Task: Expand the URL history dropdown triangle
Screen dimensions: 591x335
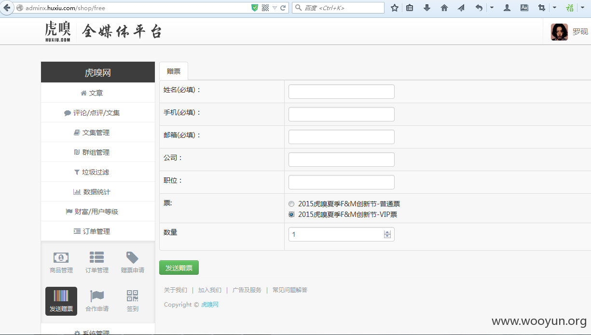Action: click(275, 8)
